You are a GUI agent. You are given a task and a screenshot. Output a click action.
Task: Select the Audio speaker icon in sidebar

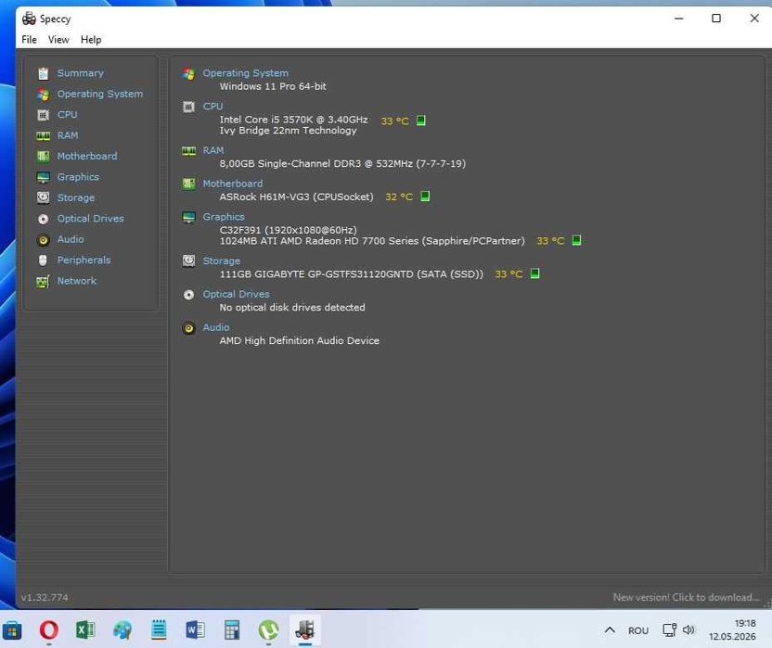43,239
